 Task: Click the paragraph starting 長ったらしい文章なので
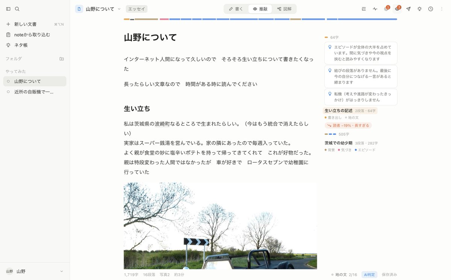coord(191,84)
